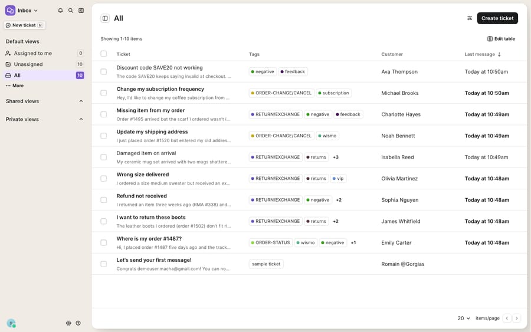Viewport: 531px width, 332px height.
Task: Show +3 more tags on Damaged item ticket
Action: click(336, 157)
